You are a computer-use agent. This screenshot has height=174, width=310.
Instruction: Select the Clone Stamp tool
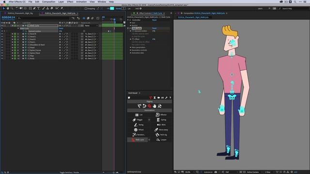pyautogui.click(x=47, y=9)
